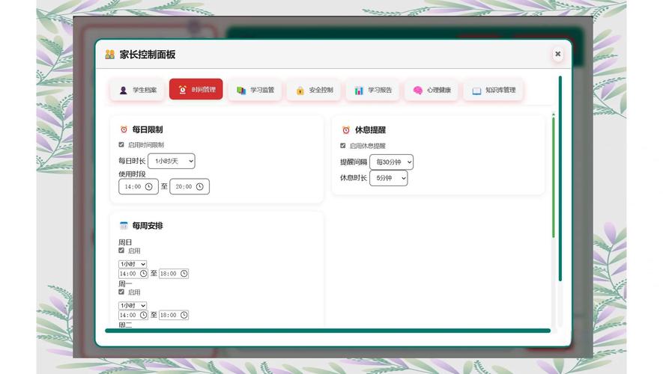Click the brain icon on 心理健康

418,91
